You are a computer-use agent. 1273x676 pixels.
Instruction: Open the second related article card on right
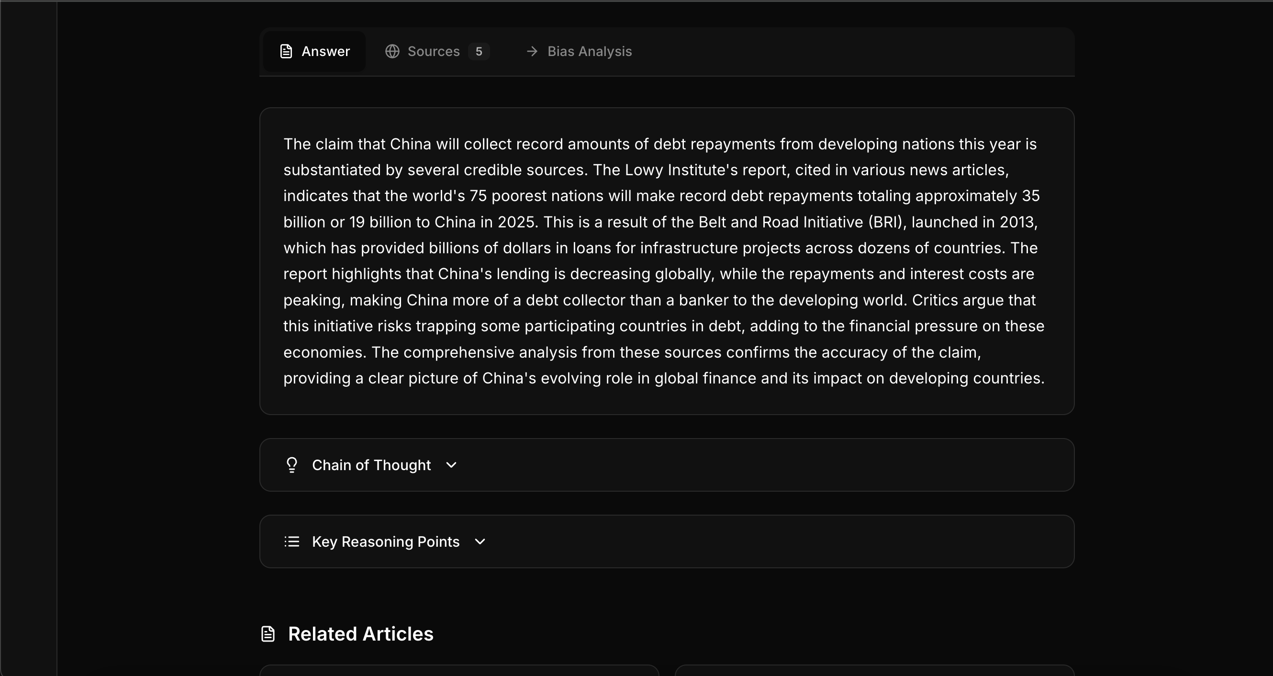[874, 671]
